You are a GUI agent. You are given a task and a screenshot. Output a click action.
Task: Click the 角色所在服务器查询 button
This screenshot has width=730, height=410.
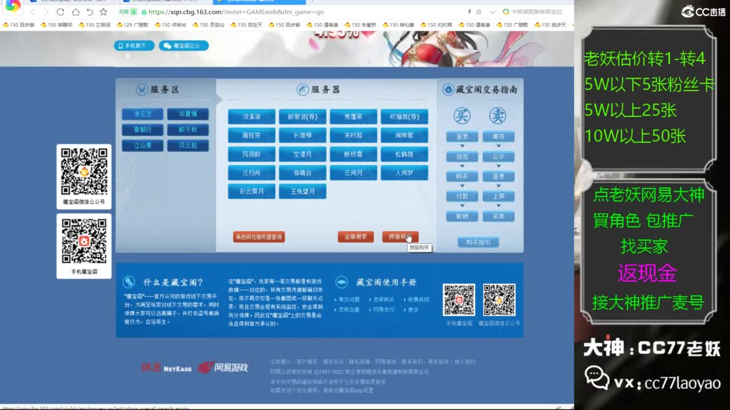(259, 237)
